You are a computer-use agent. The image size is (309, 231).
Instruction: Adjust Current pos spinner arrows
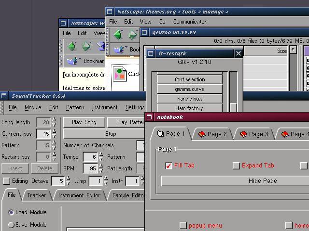54,134
